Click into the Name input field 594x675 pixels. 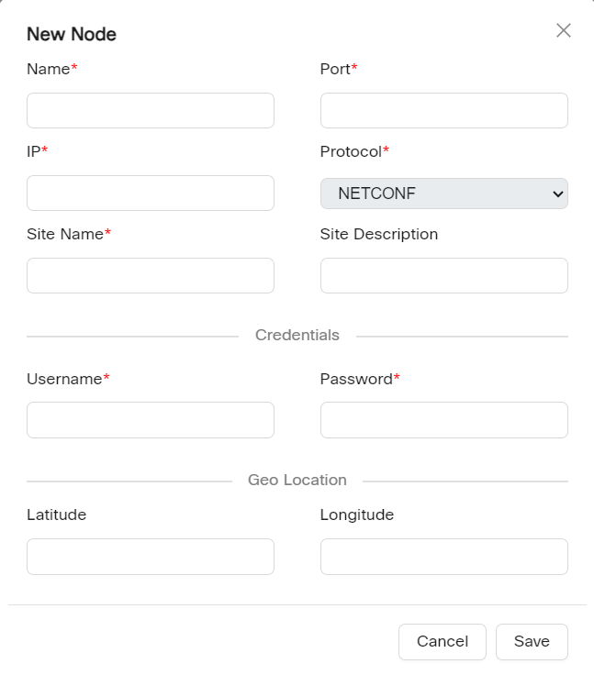(150, 110)
